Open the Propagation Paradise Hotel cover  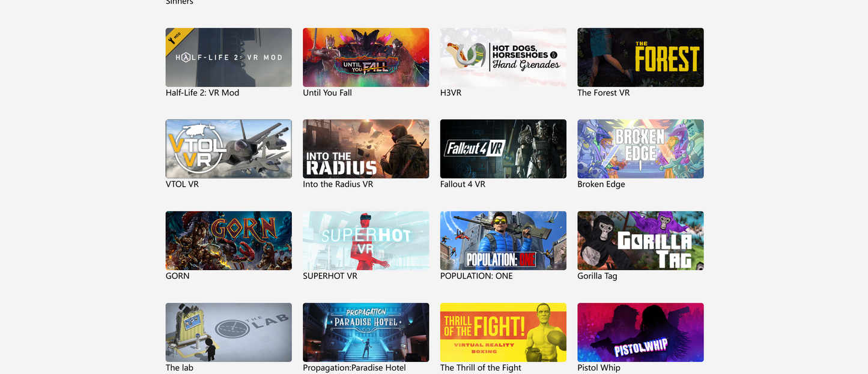point(366,332)
